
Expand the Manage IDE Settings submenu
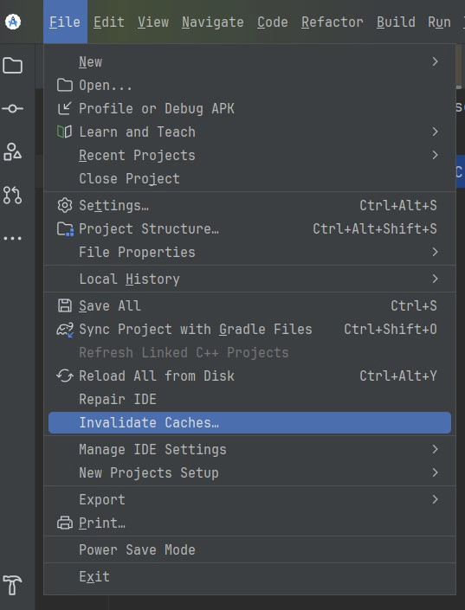[249, 449]
